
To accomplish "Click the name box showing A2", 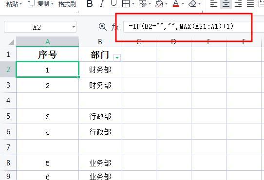I will pyautogui.click(x=37, y=27).
